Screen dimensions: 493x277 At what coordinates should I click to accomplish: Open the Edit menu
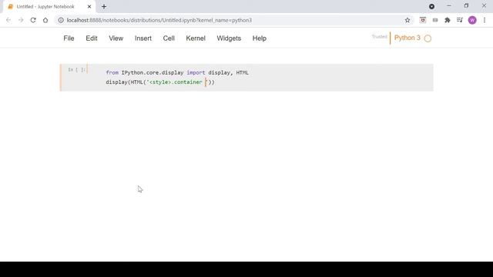[92, 38]
